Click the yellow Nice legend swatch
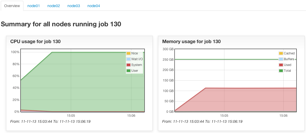This screenshot has height=133, width=306. 129,53
